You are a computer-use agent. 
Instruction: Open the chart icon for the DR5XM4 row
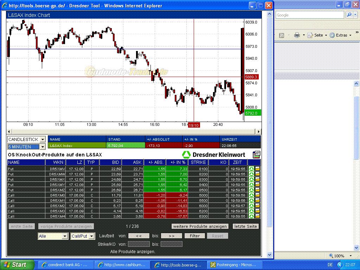pyautogui.click(x=258, y=216)
